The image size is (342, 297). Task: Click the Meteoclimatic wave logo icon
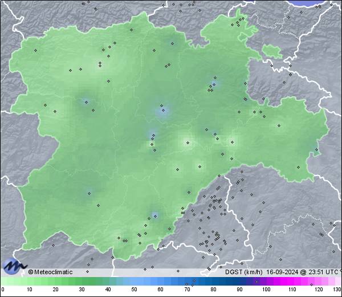pyautogui.click(x=14, y=266)
